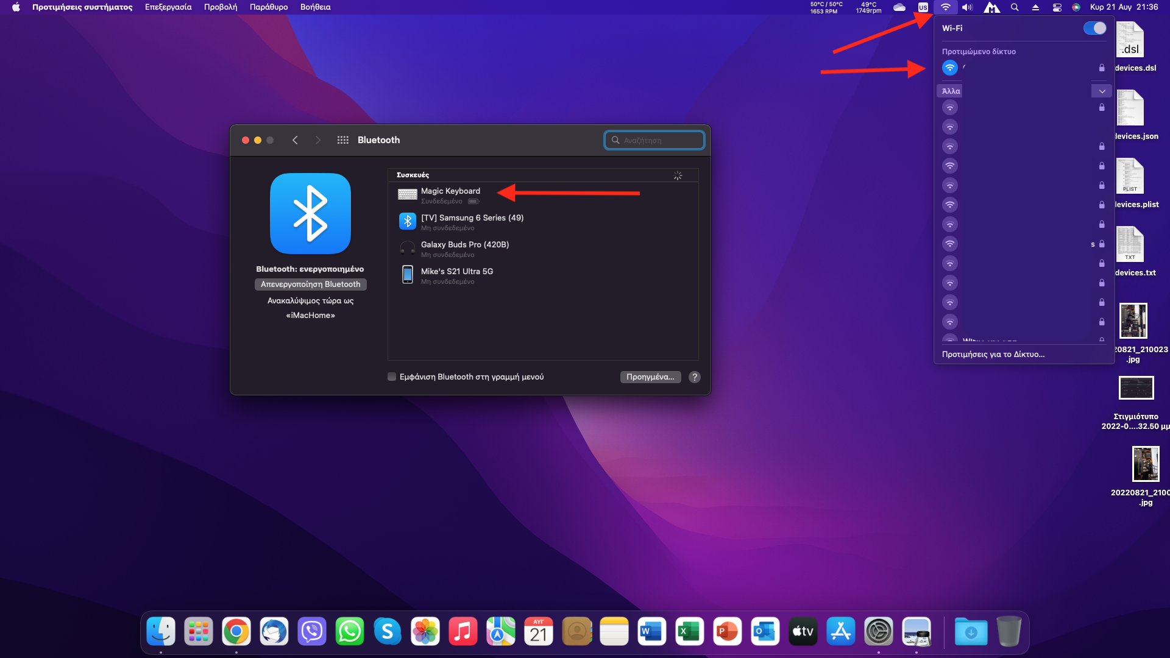This screenshot has height=658, width=1170.
Task: Enable show Bluetooth in menu bar checkbox
Action: (x=392, y=377)
